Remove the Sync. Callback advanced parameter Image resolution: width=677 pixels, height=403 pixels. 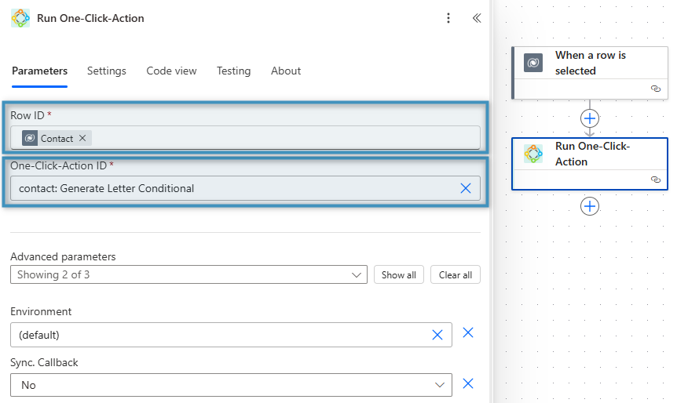point(468,383)
